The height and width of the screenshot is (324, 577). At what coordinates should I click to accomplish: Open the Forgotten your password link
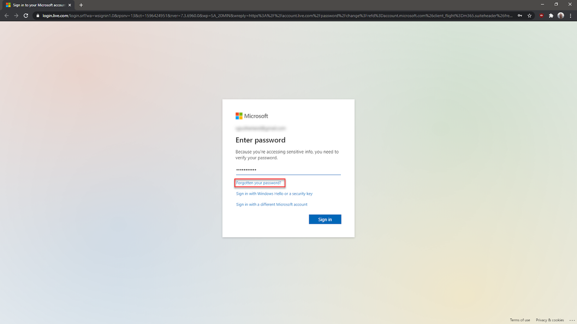(259, 183)
